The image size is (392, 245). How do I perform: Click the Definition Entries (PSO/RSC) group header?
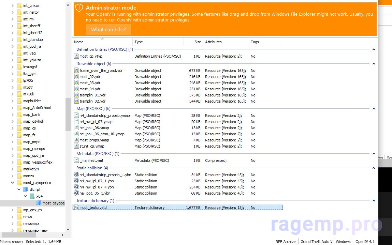[104, 49]
